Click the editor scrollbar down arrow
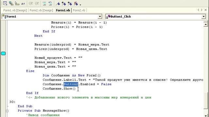209x117 pixels. [x=205, y=115]
